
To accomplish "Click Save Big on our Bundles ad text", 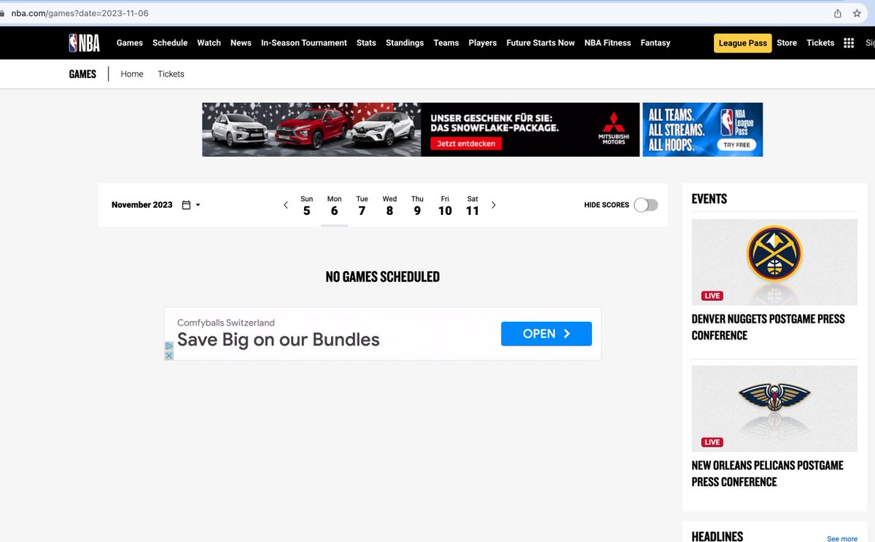I will pyautogui.click(x=279, y=339).
